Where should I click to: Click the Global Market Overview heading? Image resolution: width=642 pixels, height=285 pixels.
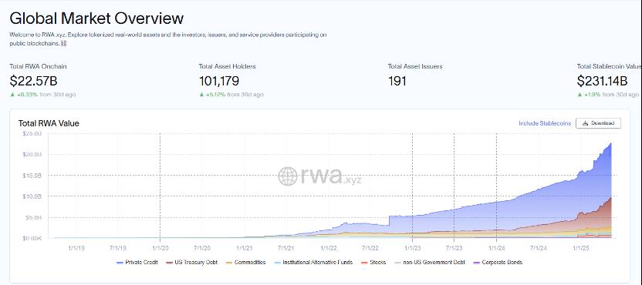click(x=96, y=18)
